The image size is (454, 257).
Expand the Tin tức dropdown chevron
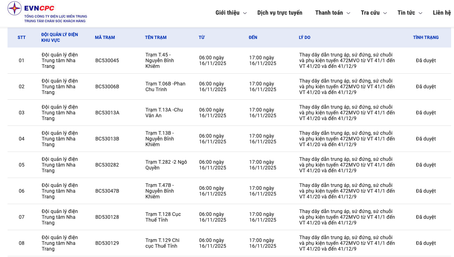421,13
